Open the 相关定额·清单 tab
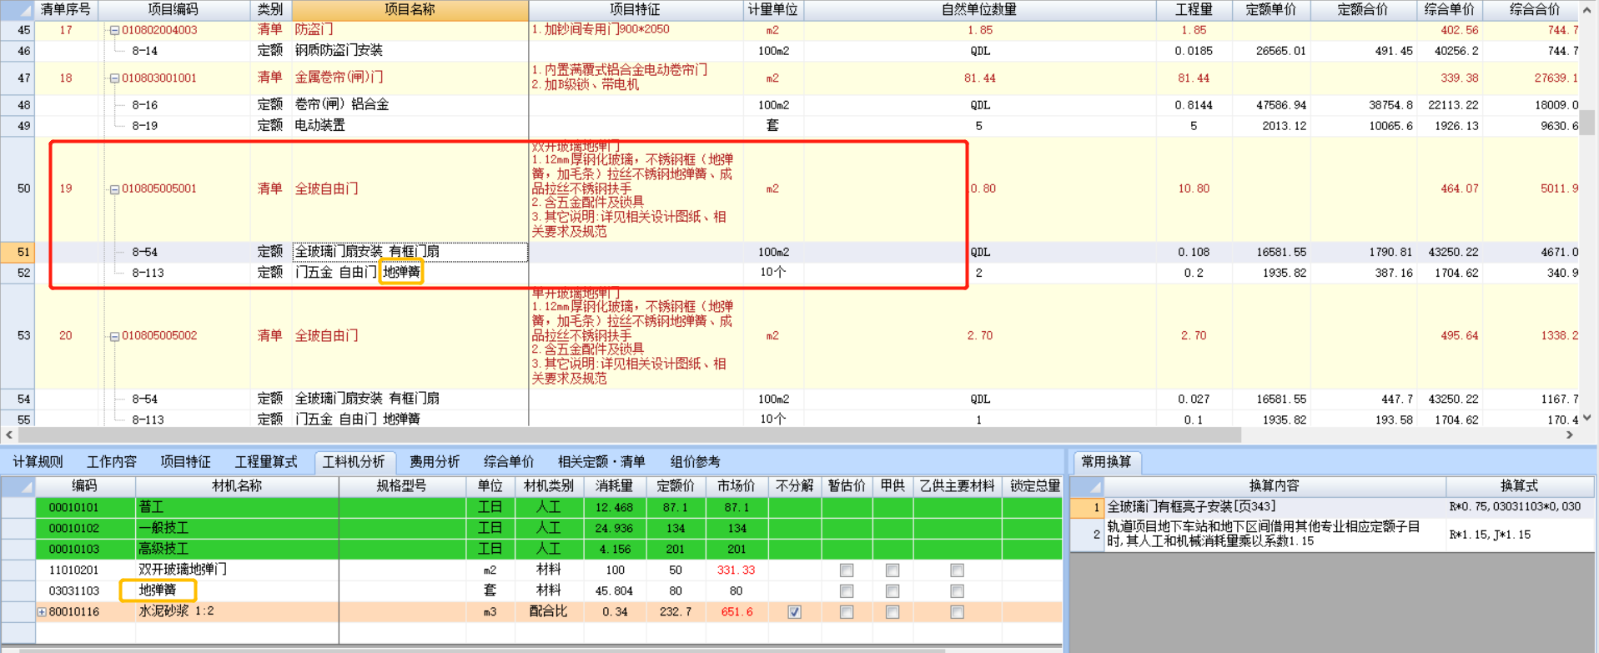This screenshot has height=653, width=1599. [x=601, y=462]
